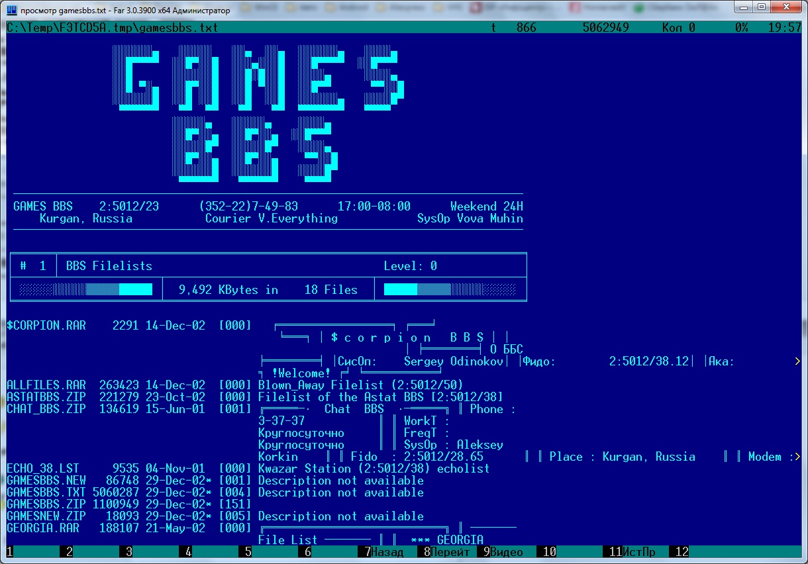The height and width of the screenshot is (564, 808).
Task: Click ECHO_38.LST file entry
Action: point(43,469)
